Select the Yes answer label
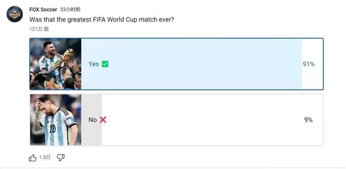Viewport: 346px width, 169px height. pyautogui.click(x=94, y=64)
